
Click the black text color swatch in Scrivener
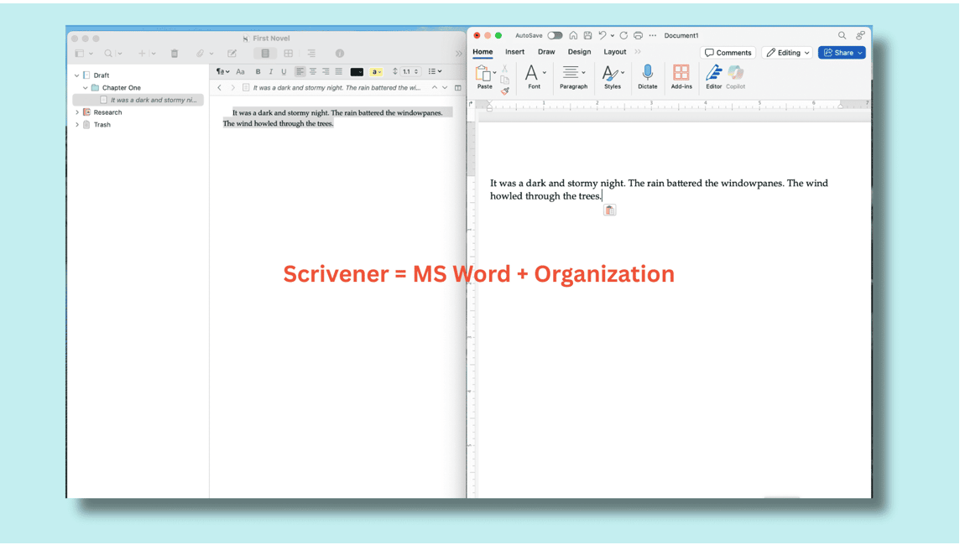[x=357, y=72]
